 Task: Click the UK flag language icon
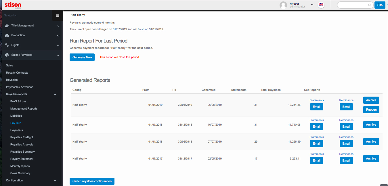click(321, 5)
